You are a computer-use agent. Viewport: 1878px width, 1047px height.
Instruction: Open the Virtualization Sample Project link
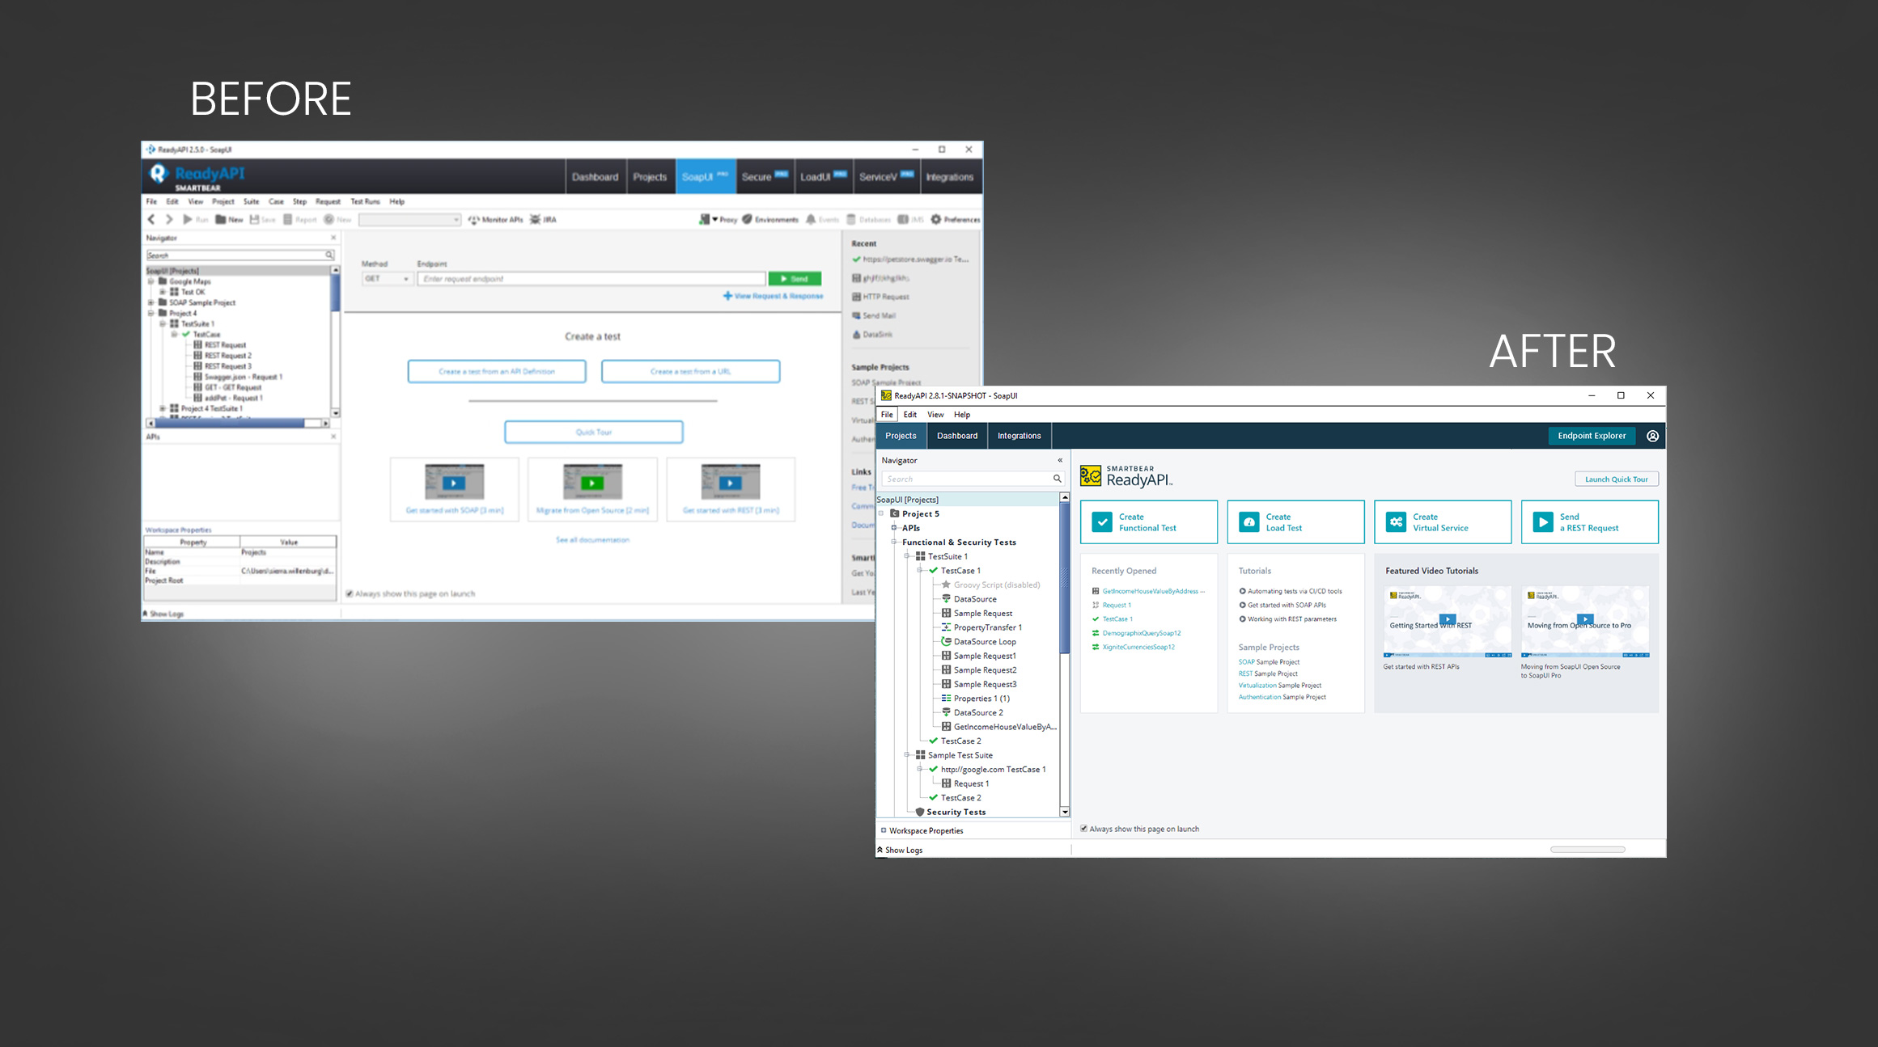(x=1279, y=685)
